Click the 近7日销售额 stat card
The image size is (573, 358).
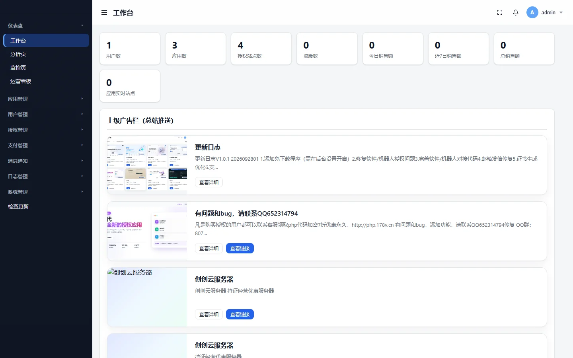click(x=458, y=49)
